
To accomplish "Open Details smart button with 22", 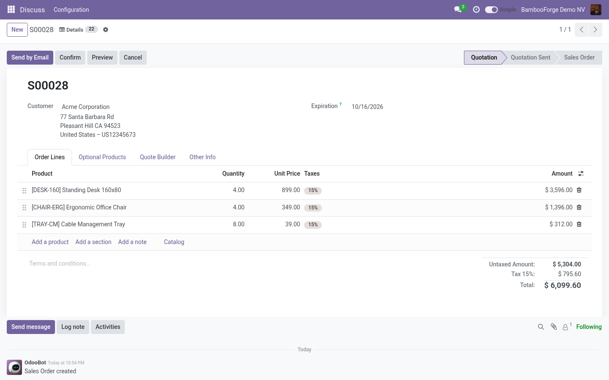I will (79, 30).
